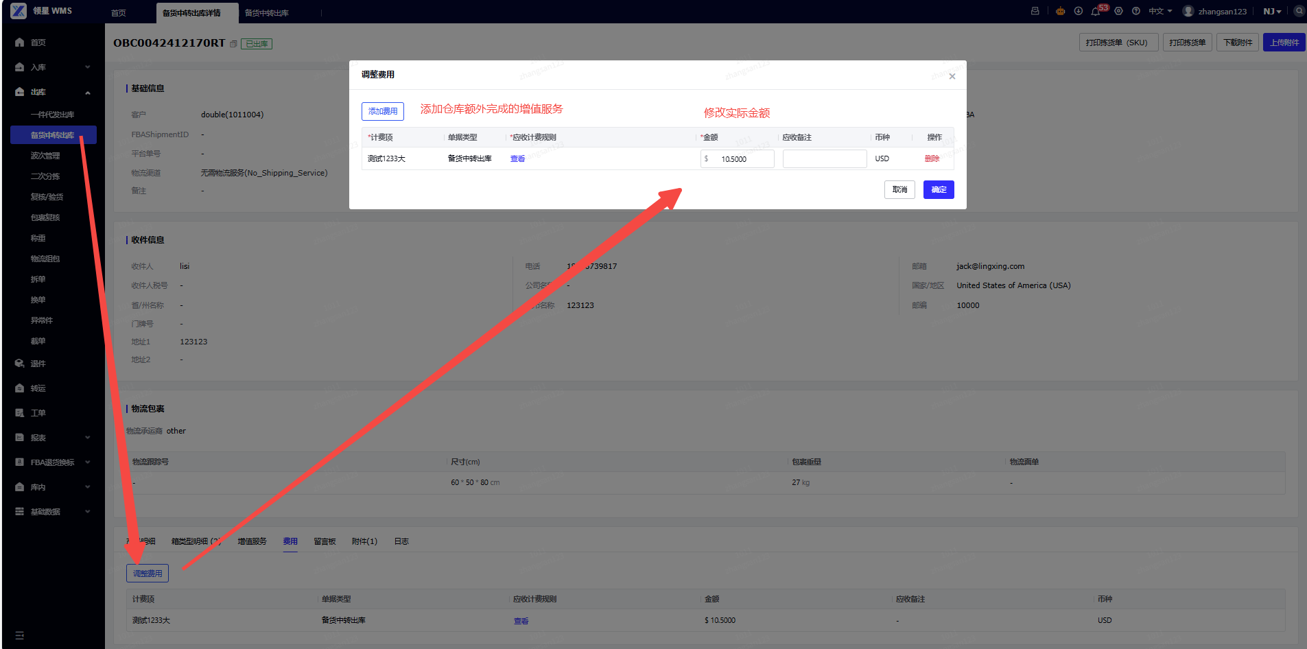
Task: Open notifications bell with 53 badge
Action: tap(1096, 11)
